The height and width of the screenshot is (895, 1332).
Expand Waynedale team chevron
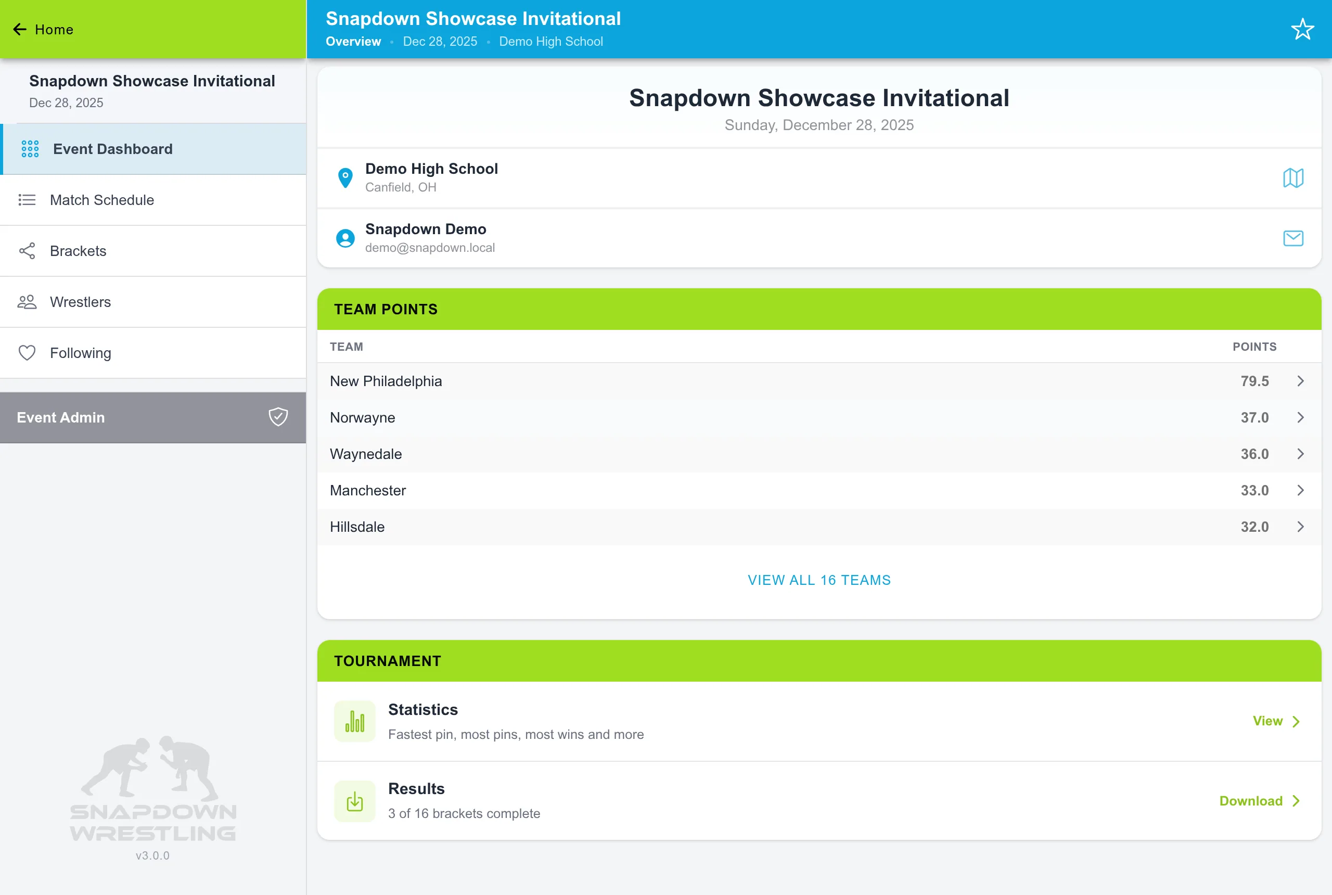pyautogui.click(x=1300, y=454)
